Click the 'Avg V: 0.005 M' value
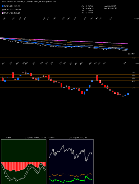 click(110, 6)
